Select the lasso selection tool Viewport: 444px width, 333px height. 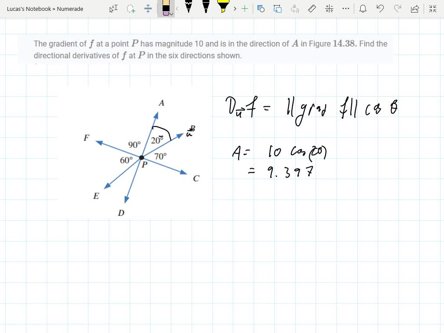click(x=131, y=9)
